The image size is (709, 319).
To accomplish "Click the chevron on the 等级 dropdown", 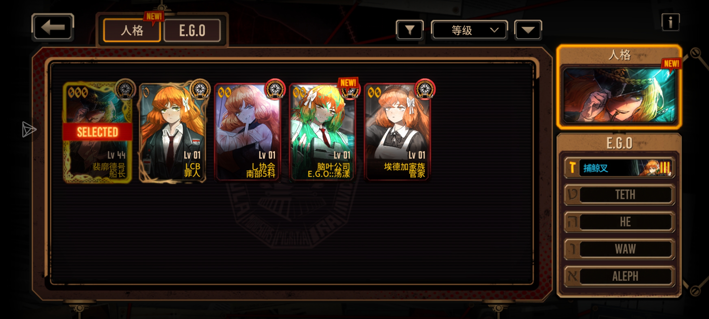I will pyautogui.click(x=494, y=30).
